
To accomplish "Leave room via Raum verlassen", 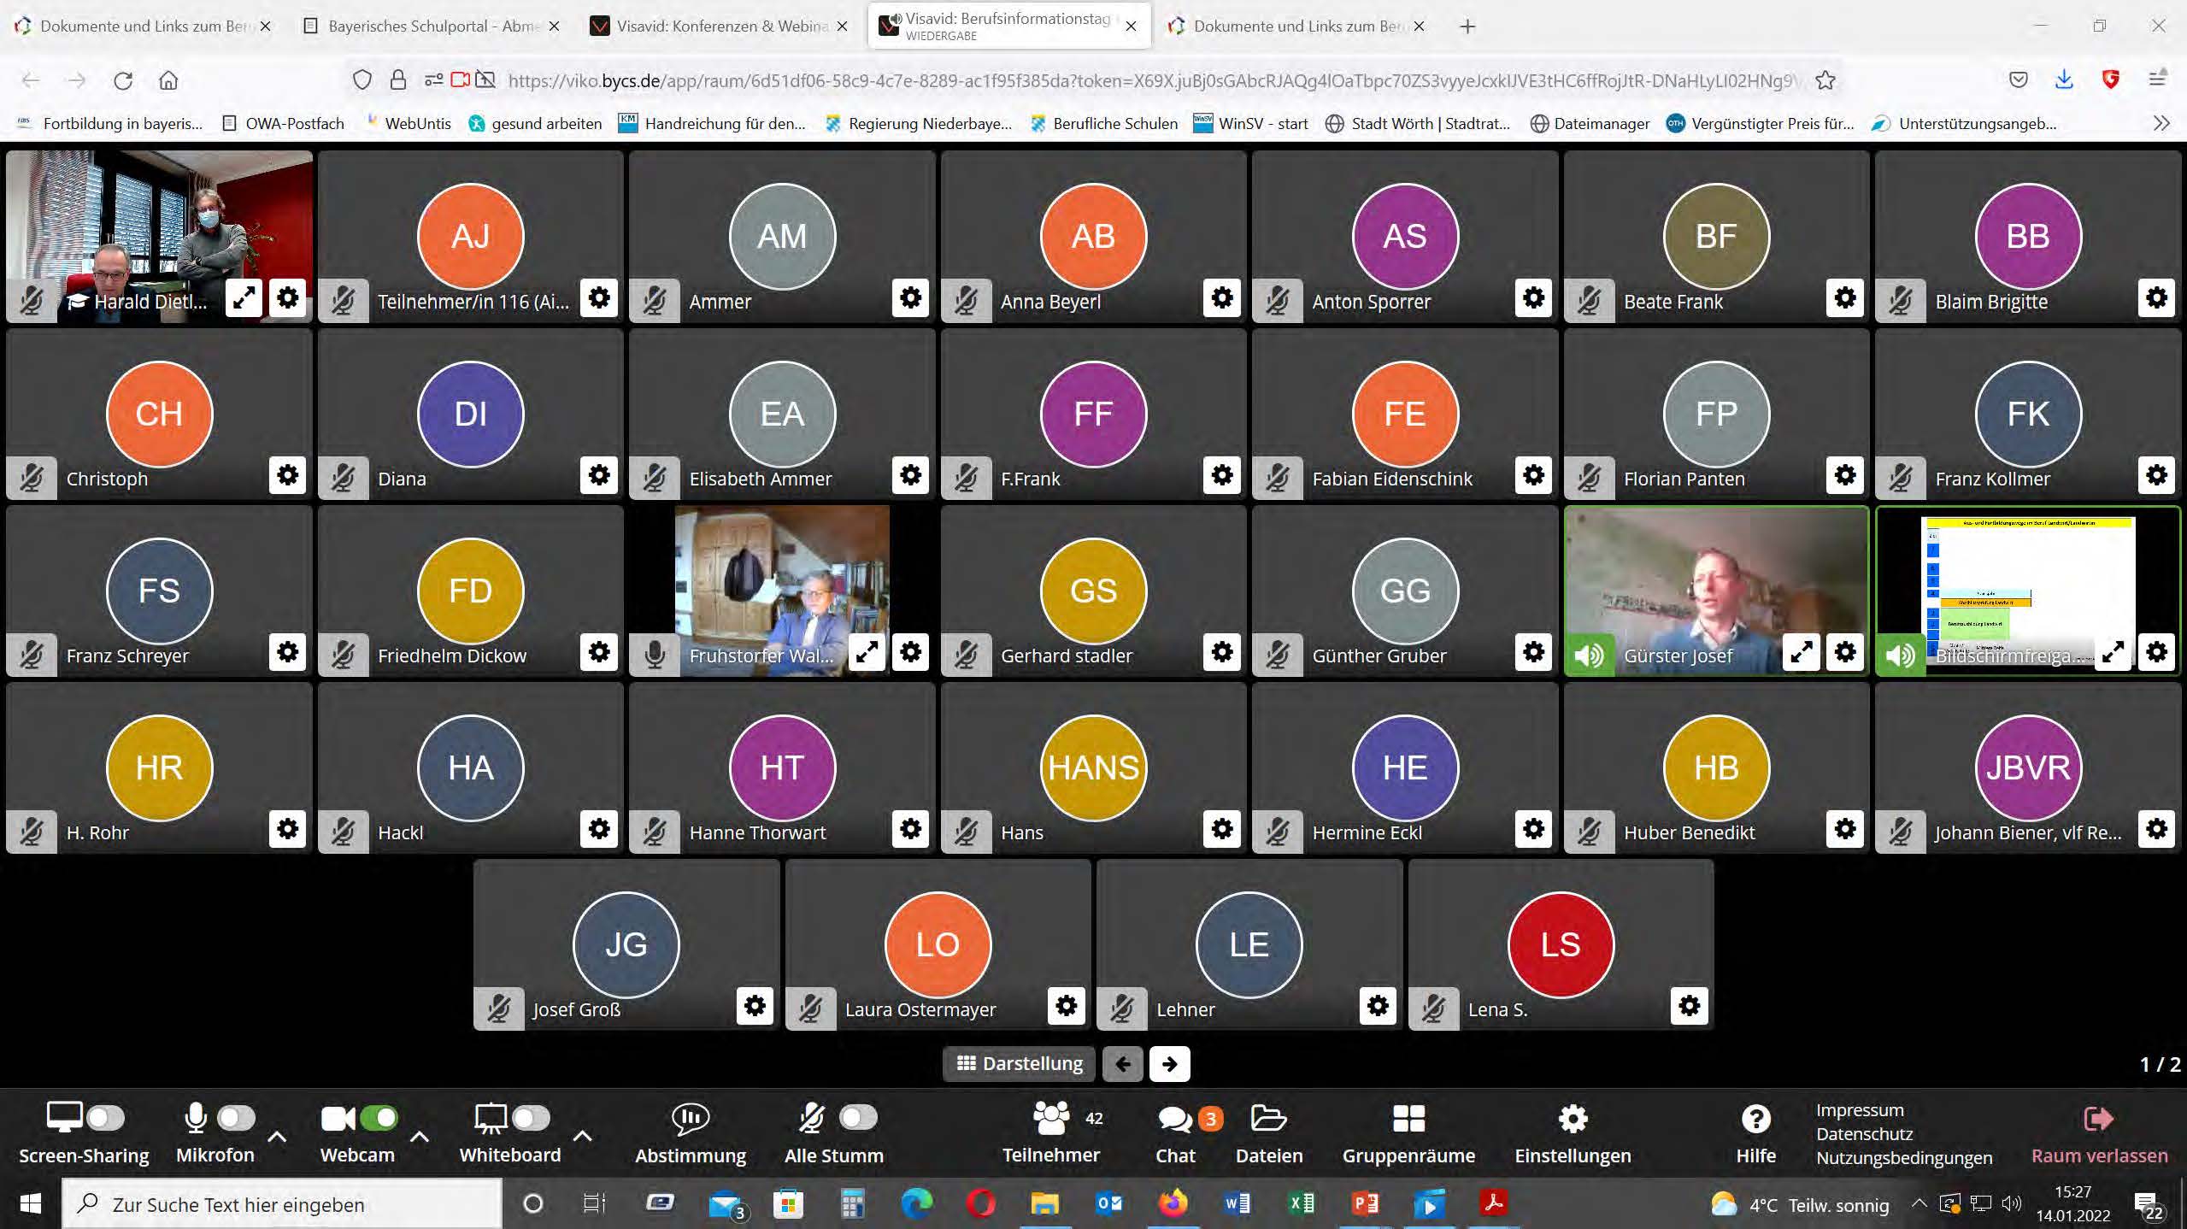I will (x=2098, y=1136).
